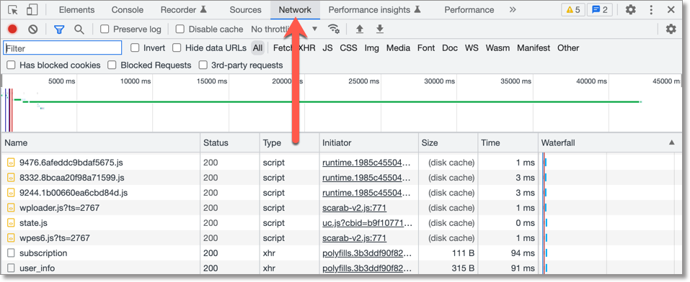
Task: Open Network panel settings gear
Action: pos(671,29)
